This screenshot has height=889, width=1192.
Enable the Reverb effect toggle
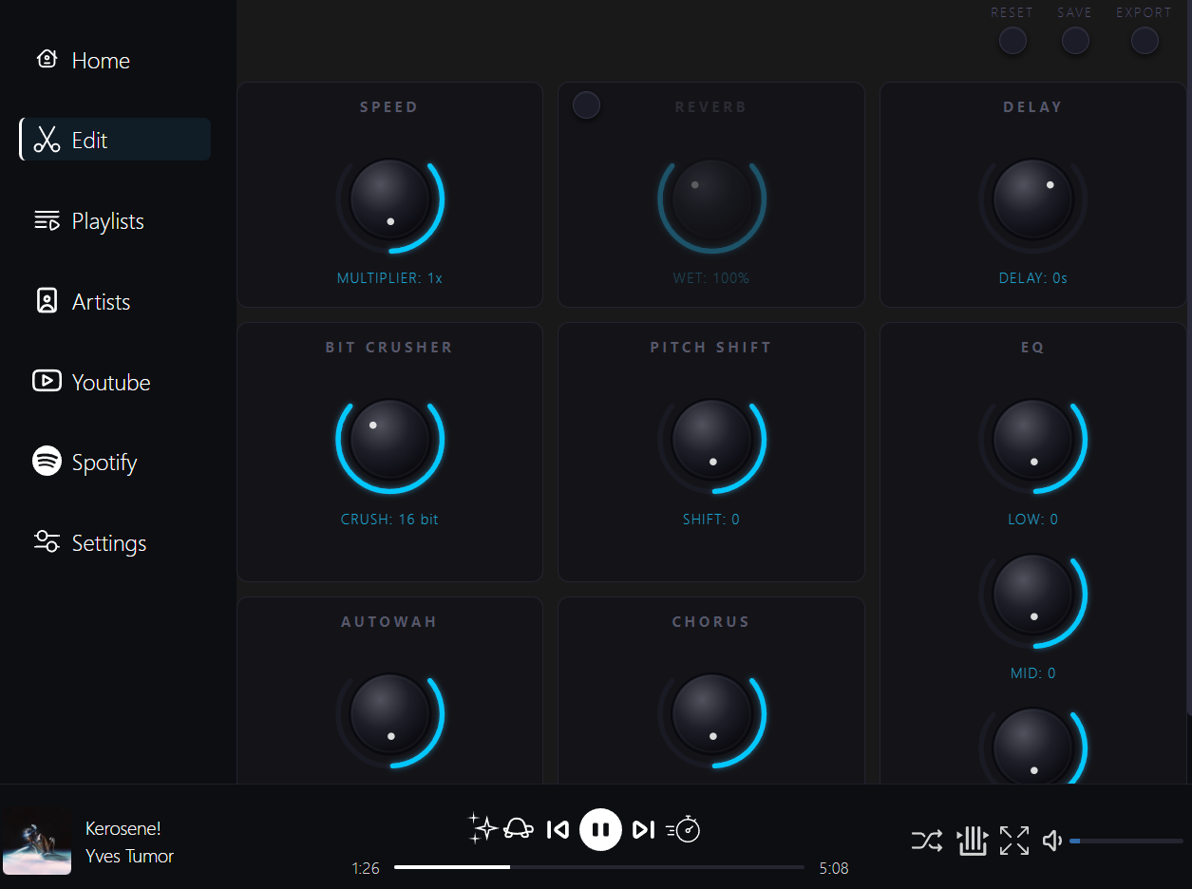point(586,105)
